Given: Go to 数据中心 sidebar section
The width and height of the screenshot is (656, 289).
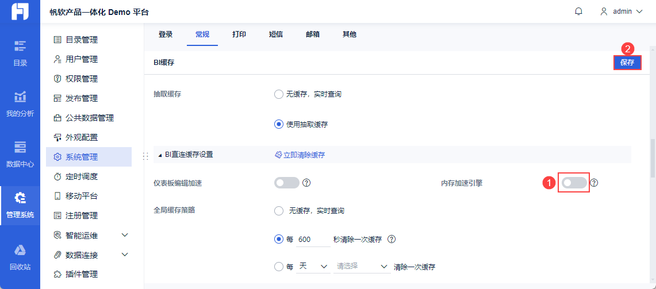Looking at the screenshot, I should click(x=20, y=154).
